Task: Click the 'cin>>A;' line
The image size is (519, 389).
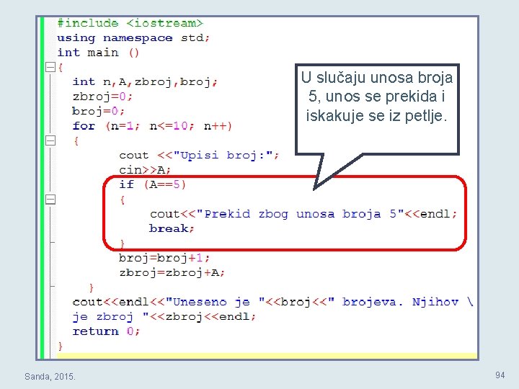Action: (x=145, y=170)
